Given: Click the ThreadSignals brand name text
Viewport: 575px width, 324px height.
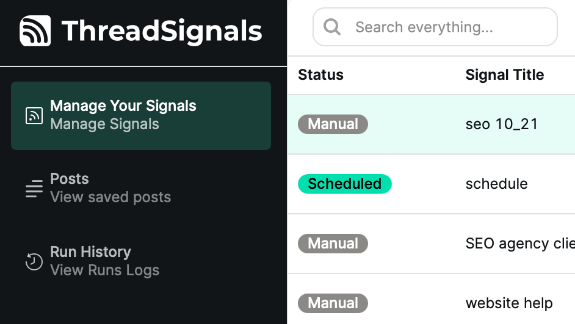Looking at the screenshot, I should point(162,31).
